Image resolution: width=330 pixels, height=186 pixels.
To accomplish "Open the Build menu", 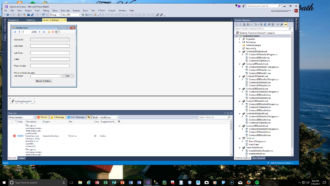I will pos(37,11).
